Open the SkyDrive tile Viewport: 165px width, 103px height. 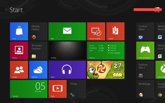click(x=38, y=70)
